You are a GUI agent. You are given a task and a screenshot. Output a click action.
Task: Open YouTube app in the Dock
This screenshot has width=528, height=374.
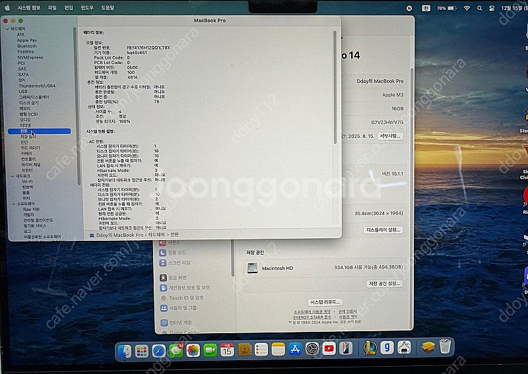329,349
